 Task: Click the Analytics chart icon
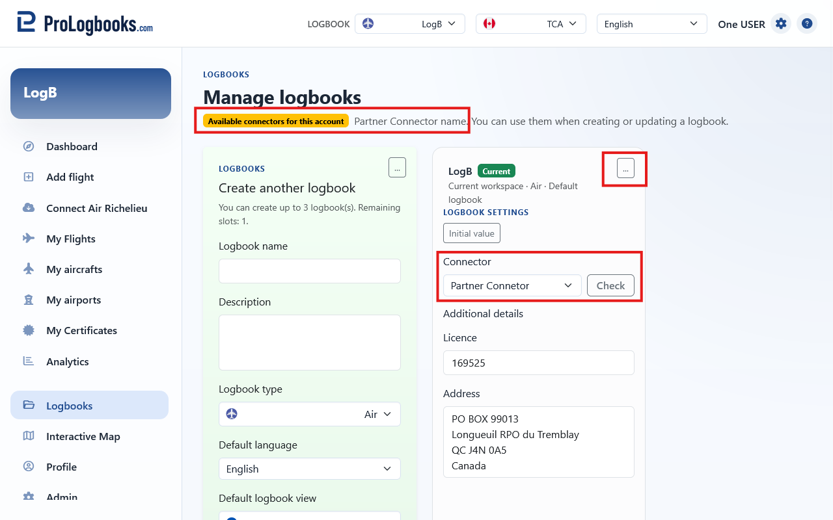(29, 361)
